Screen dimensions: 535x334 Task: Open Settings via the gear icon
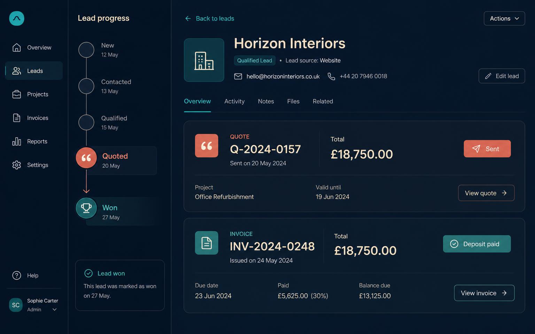(x=17, y=165)
